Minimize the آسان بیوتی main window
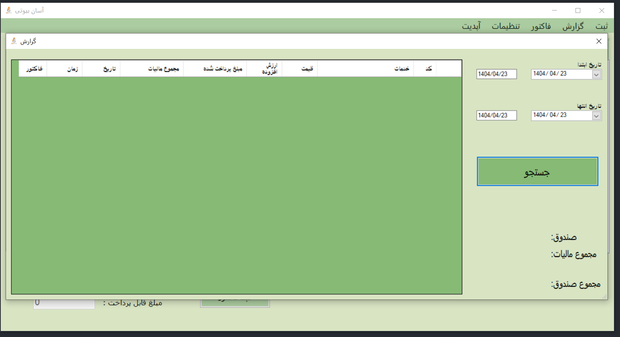This screenshot has width=620, height=337. click(x=554, y=10)
